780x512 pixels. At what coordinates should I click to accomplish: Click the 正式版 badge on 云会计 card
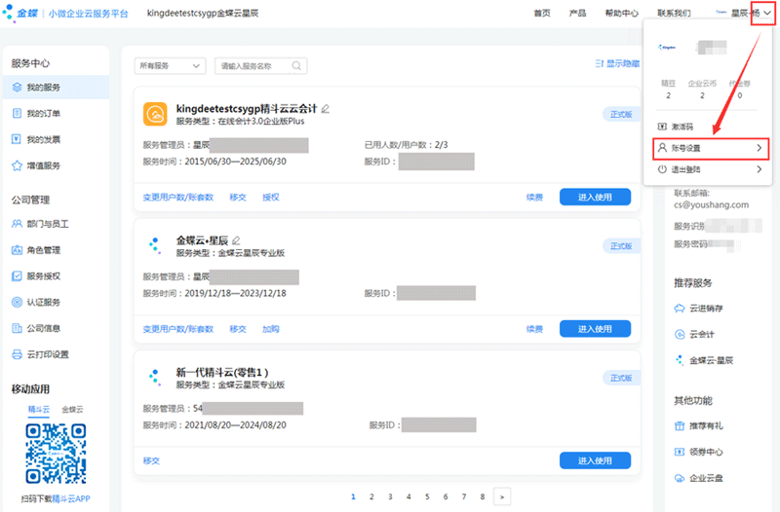click(621, 114)
